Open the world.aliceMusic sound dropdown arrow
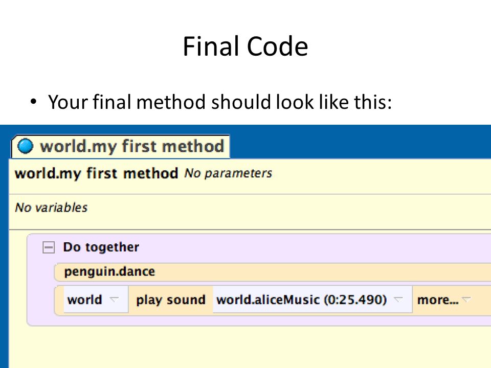491x368 pixels. (398, 300)
